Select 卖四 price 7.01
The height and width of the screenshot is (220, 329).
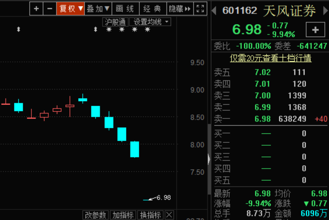coord(262,84)
